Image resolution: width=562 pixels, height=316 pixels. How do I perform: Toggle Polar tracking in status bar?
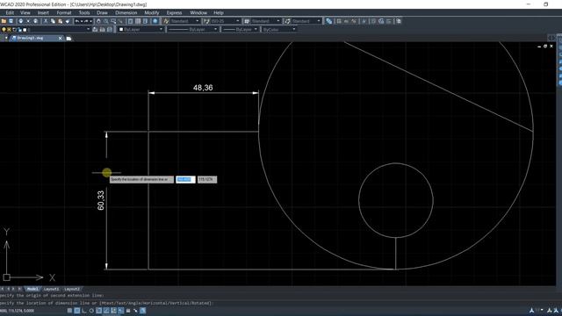(91, 311)
